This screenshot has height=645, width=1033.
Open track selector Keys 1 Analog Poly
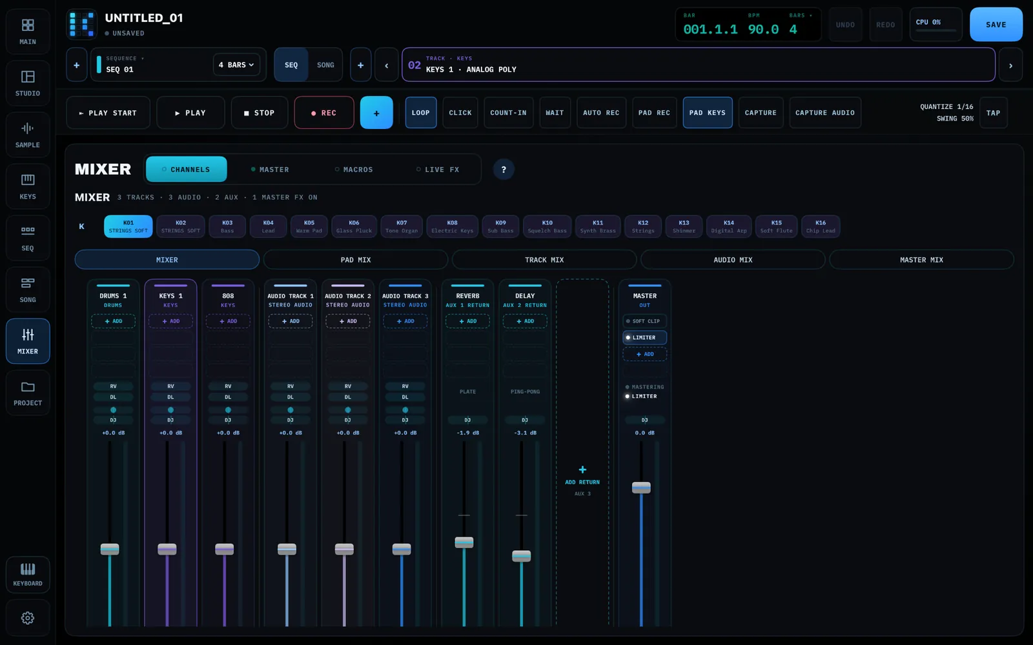click(698, 64)
